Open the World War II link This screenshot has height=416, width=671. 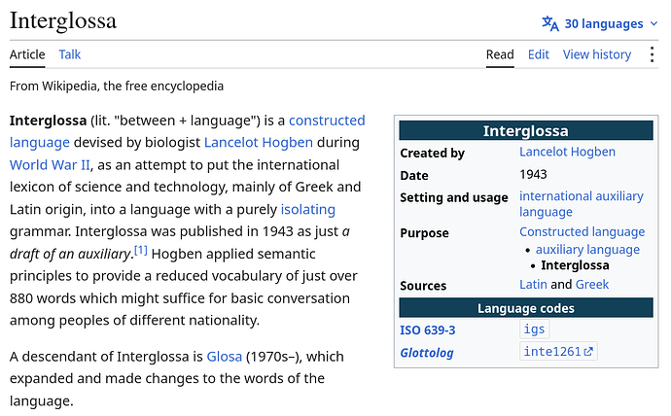(x=50, y=165)
